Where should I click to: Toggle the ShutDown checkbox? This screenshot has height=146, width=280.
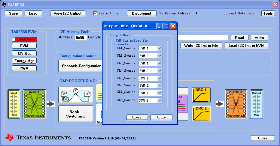14,39
